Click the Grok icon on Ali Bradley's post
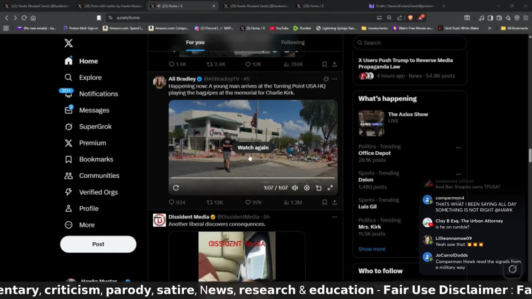 [x=326, y=79]
